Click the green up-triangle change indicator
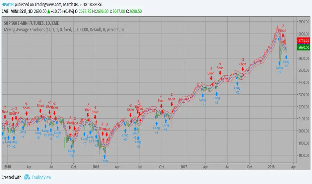Image resolution: width=312 pixels, height=184 pixels. (x=49, y=11)
